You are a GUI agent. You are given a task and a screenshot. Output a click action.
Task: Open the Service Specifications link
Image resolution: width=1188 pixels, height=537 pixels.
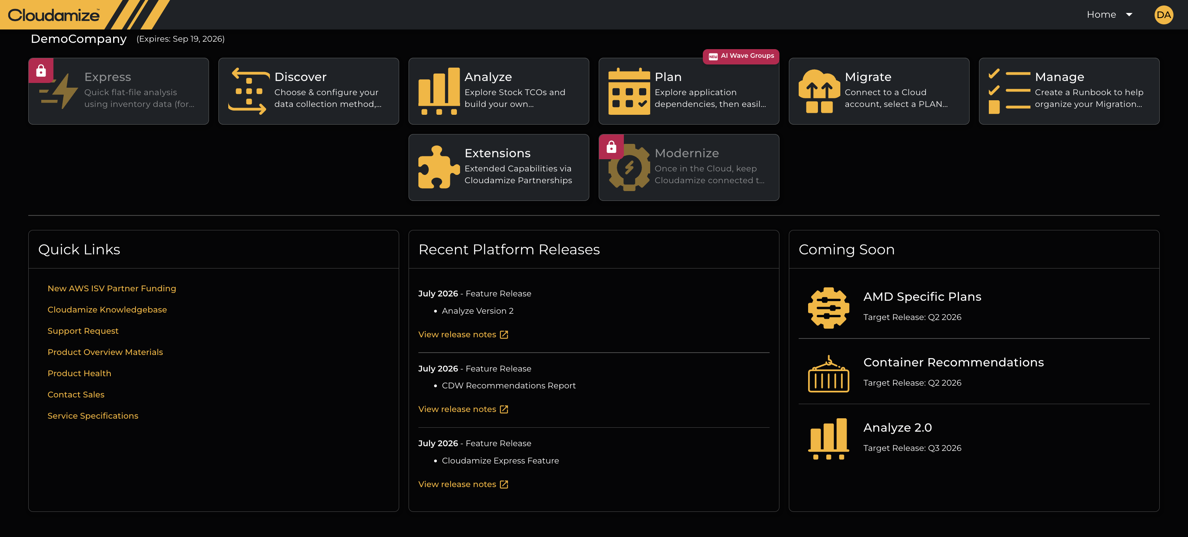pyautogui.click(x=93, y=416)
